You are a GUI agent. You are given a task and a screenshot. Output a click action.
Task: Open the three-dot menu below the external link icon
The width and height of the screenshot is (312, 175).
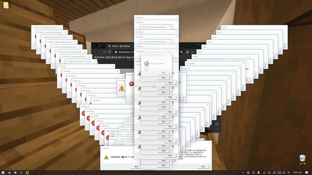[216, 129]
